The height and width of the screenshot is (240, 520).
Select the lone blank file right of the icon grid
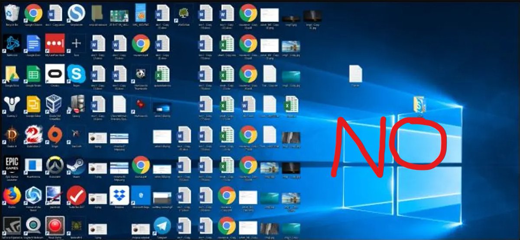point(355,74)
